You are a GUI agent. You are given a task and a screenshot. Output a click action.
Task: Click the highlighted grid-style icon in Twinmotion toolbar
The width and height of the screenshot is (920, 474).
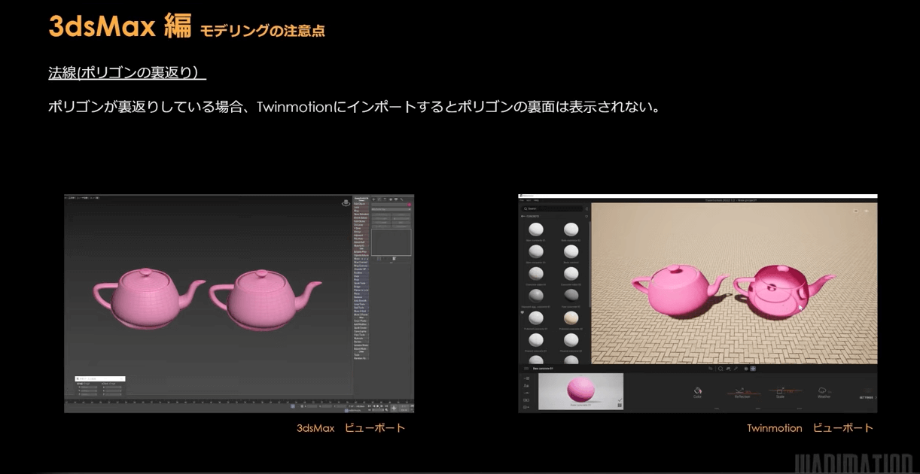click(x=753, y=369)
